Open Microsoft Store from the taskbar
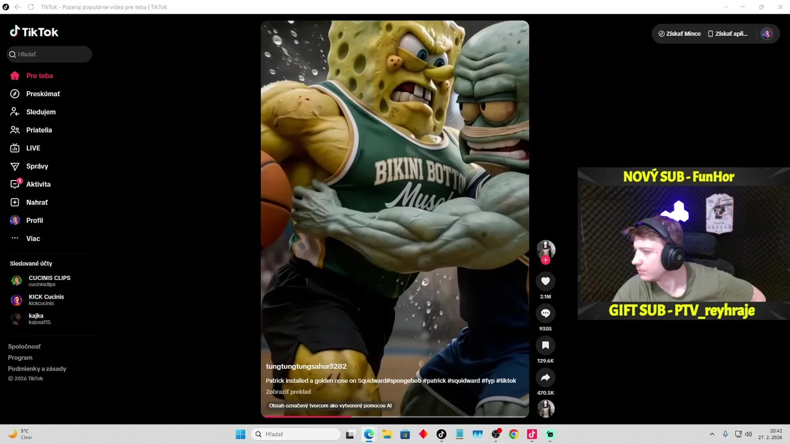790x444 pixels. [x=405, y=434]
